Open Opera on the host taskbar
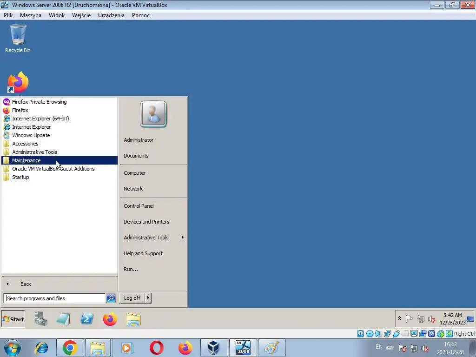The image size is (476, 357). point(156,348)
